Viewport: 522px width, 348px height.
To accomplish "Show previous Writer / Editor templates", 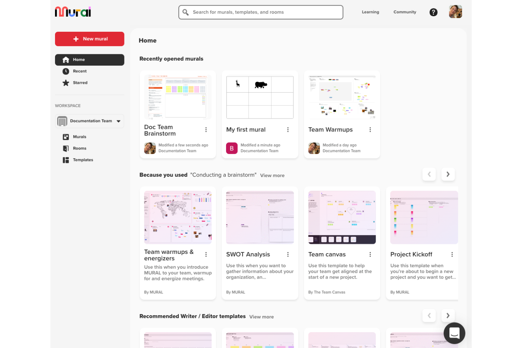I will point(429,316).
